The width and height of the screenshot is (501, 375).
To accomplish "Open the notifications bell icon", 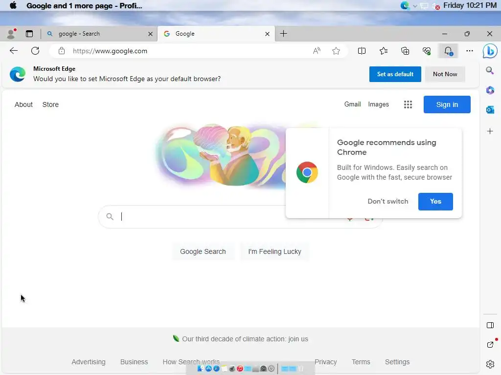I will click(448, 51).
